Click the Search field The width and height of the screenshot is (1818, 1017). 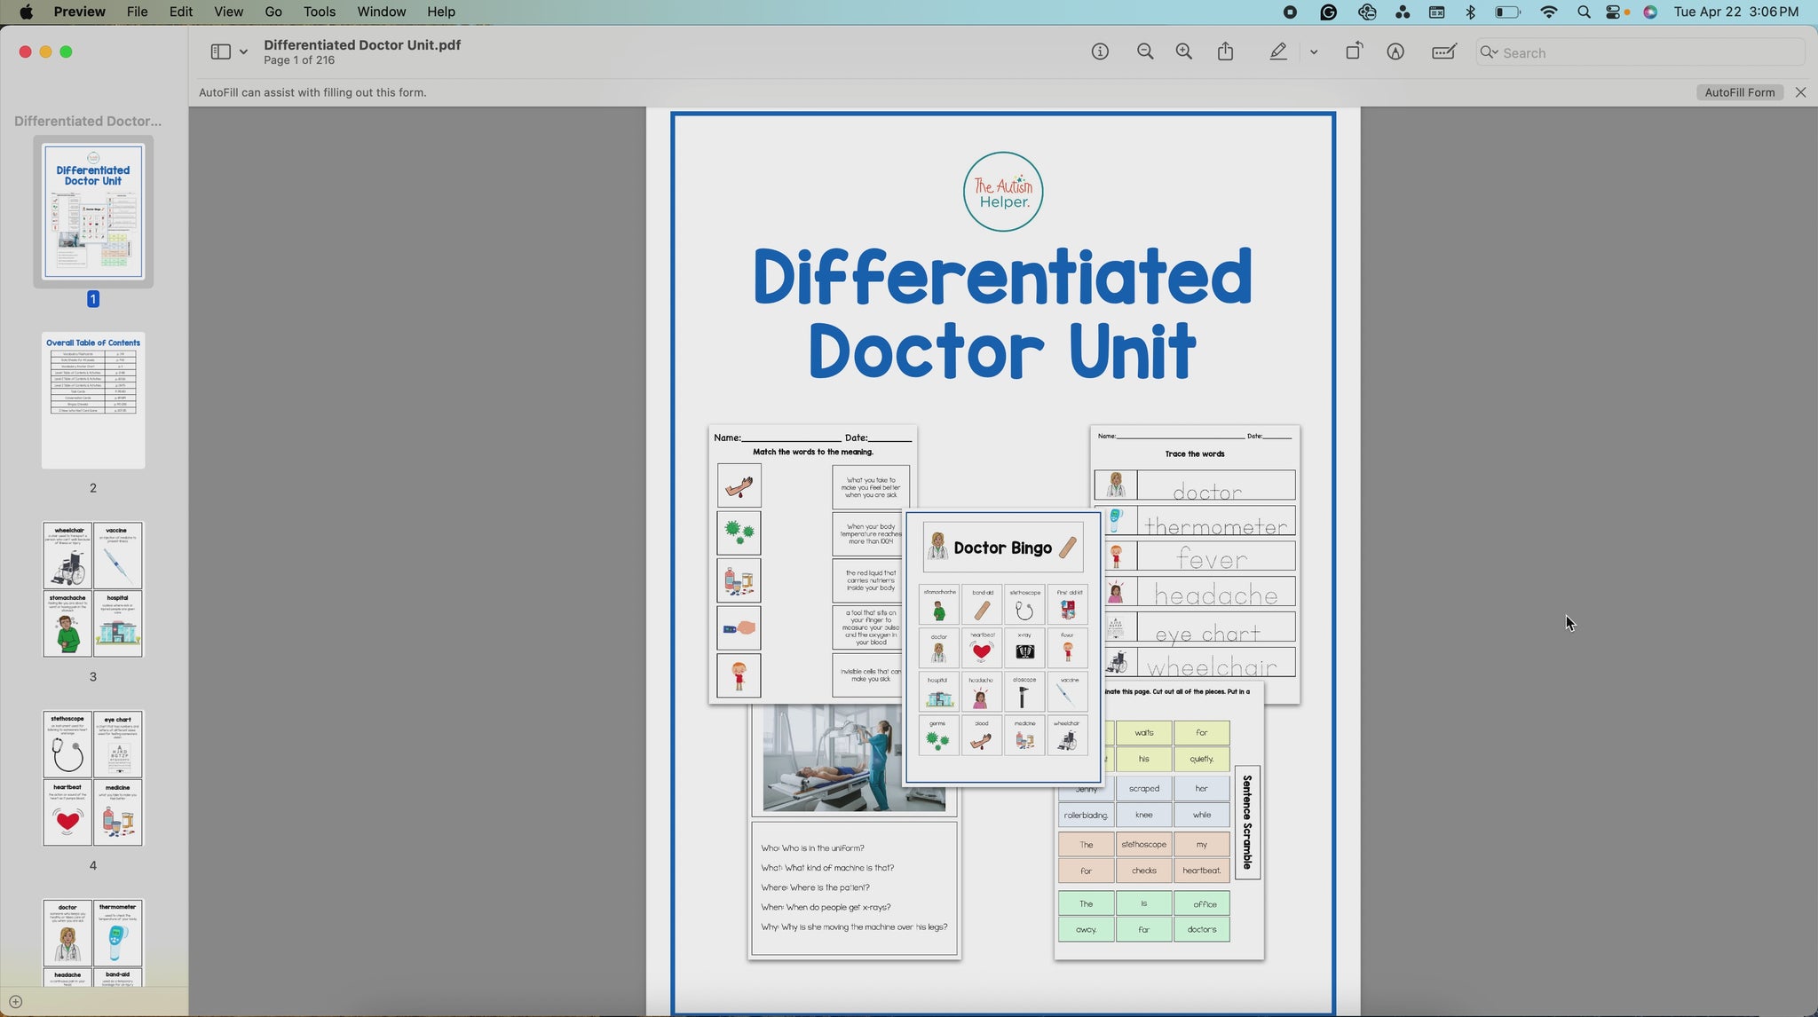click(1642, 52)
